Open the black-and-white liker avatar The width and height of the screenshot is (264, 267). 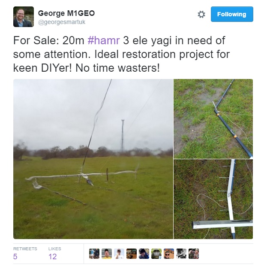(x=181, y=254)
